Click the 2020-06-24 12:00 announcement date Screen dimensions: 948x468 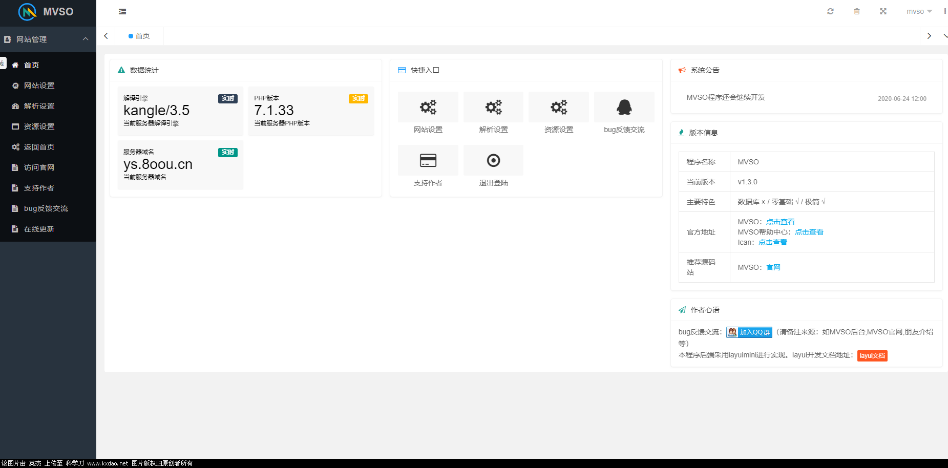(x=902, y=98)
